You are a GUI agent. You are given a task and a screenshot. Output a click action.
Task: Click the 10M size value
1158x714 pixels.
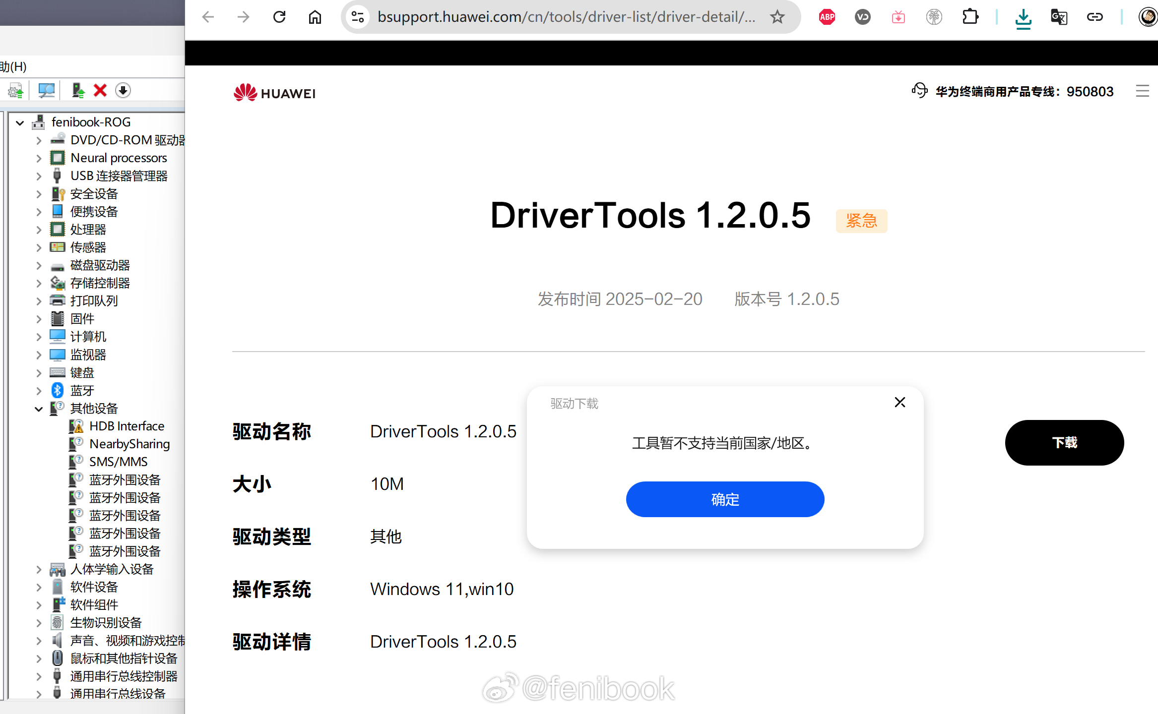pos(387,484)
